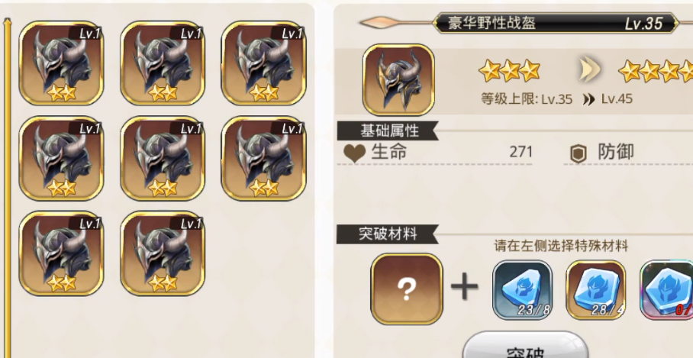Tap the question mark material slot
Screen dimensions: 693x358
click(407, 289)
